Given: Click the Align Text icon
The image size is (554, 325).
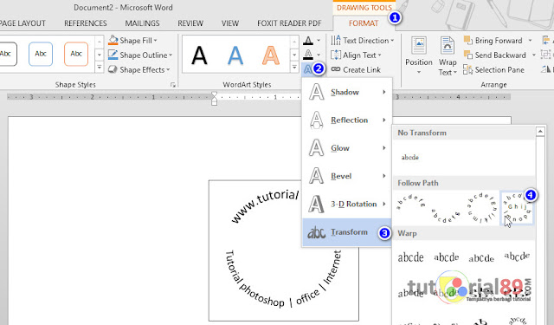Looking at the screenshot, I should coord(336,55).
